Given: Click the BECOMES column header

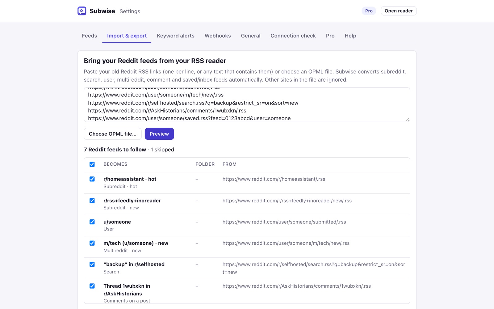Looking at the screenshot, I should (x=115, y=164).
